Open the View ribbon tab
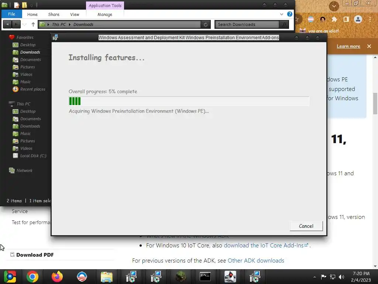The height and width of the screenshot is (284, 378). tap(75, 14)
